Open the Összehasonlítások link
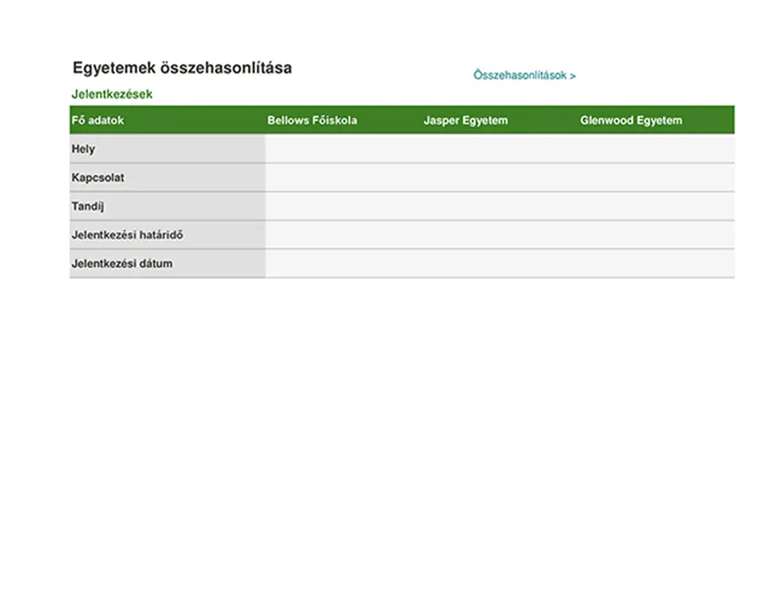 [x=524, y=76]
